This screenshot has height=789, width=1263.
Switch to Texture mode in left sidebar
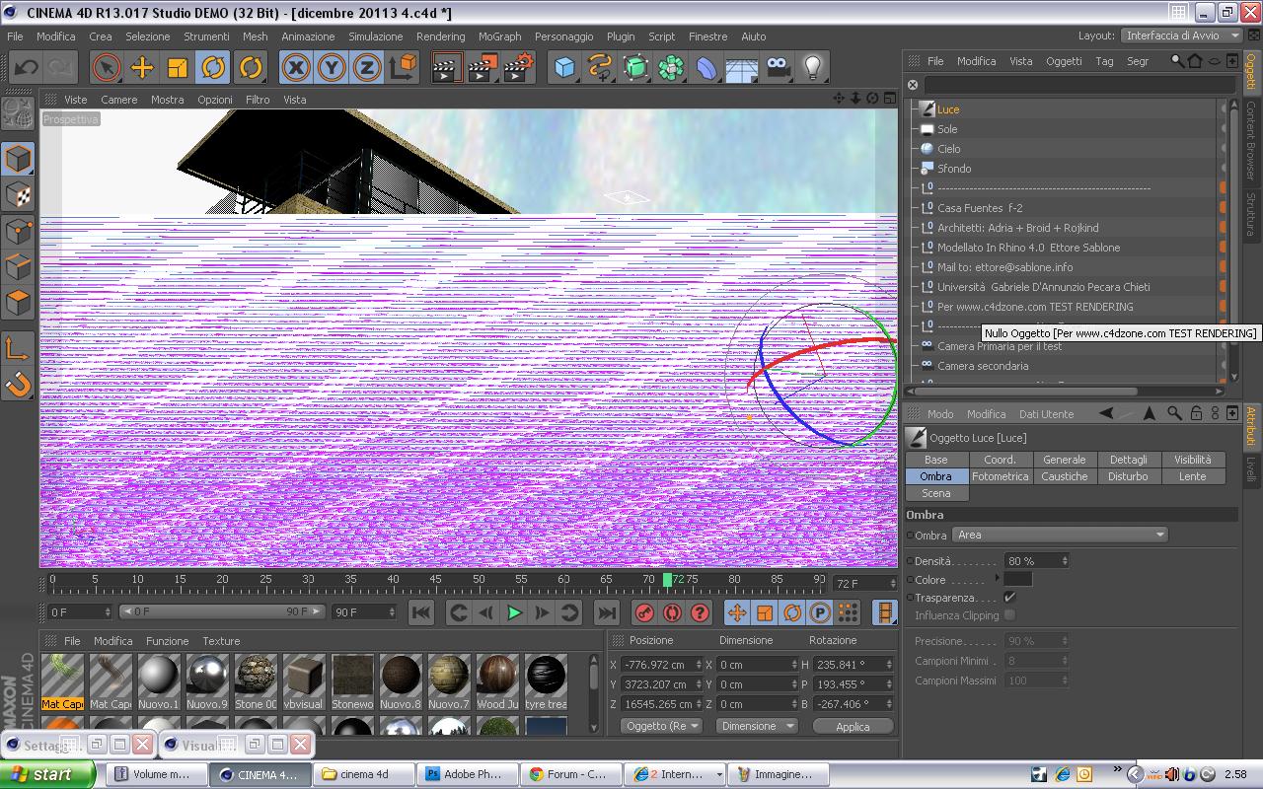coord(19,195)
